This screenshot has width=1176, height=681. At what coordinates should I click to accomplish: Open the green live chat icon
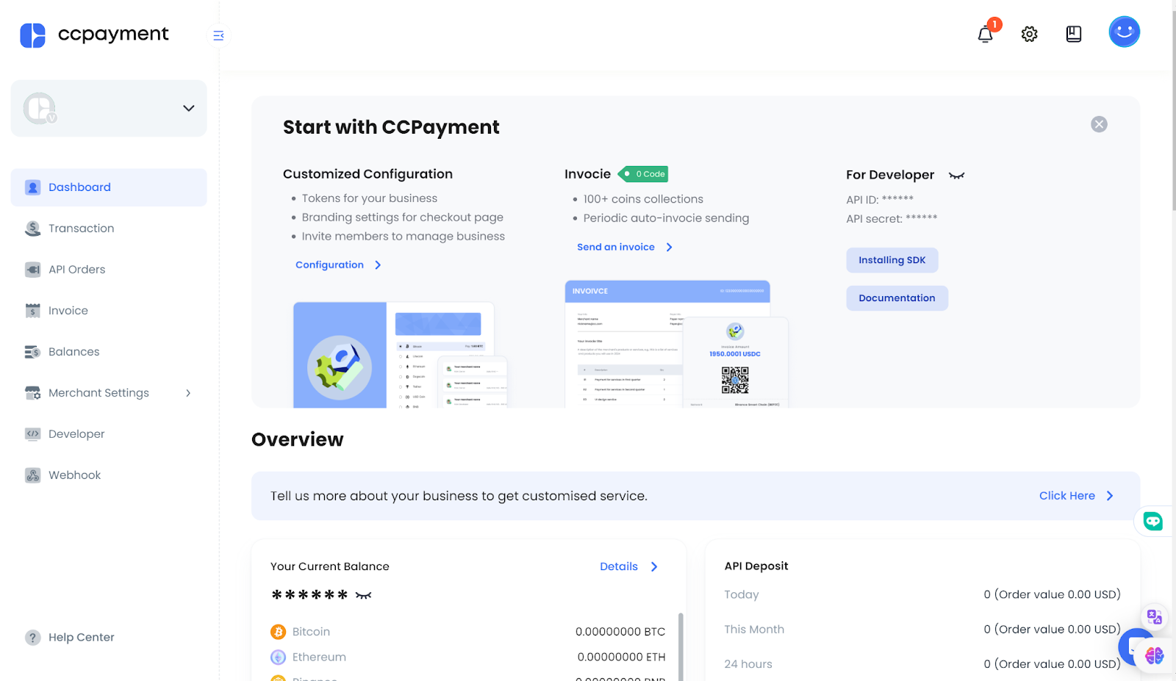click(1153, 522)
